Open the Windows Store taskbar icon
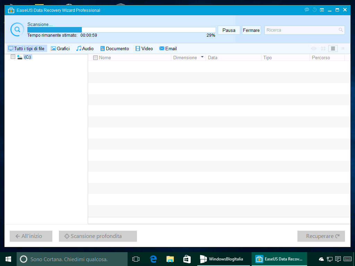 pyautogui.click(x=187, y=259)
